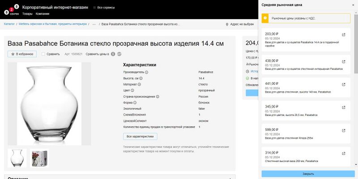This screenshot has height=179, width=358.
Task: Expand the collapsed breadcrumb ellipsis
Action: (94, 24)
